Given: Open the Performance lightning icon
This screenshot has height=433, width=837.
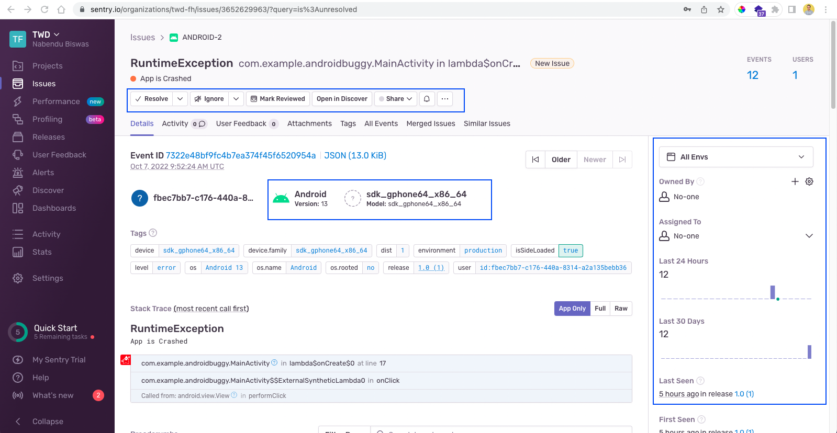Looking at the screenshot, I should pos(18,101).
